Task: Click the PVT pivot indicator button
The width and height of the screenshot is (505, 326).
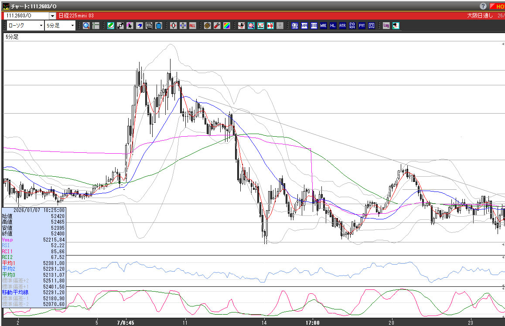Action: pos(362,26)
